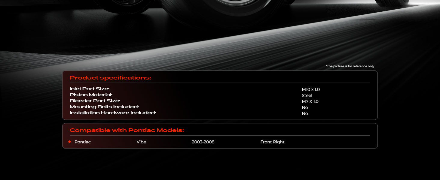
Task: Click the No value for Installation Hardware
Action: click(305, 113)
